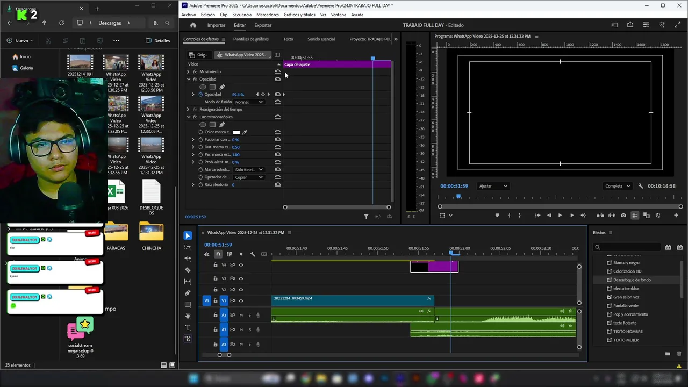
Task: Create rectangle mask under Luz estroboscópica
Action: [x=212, y=125]
